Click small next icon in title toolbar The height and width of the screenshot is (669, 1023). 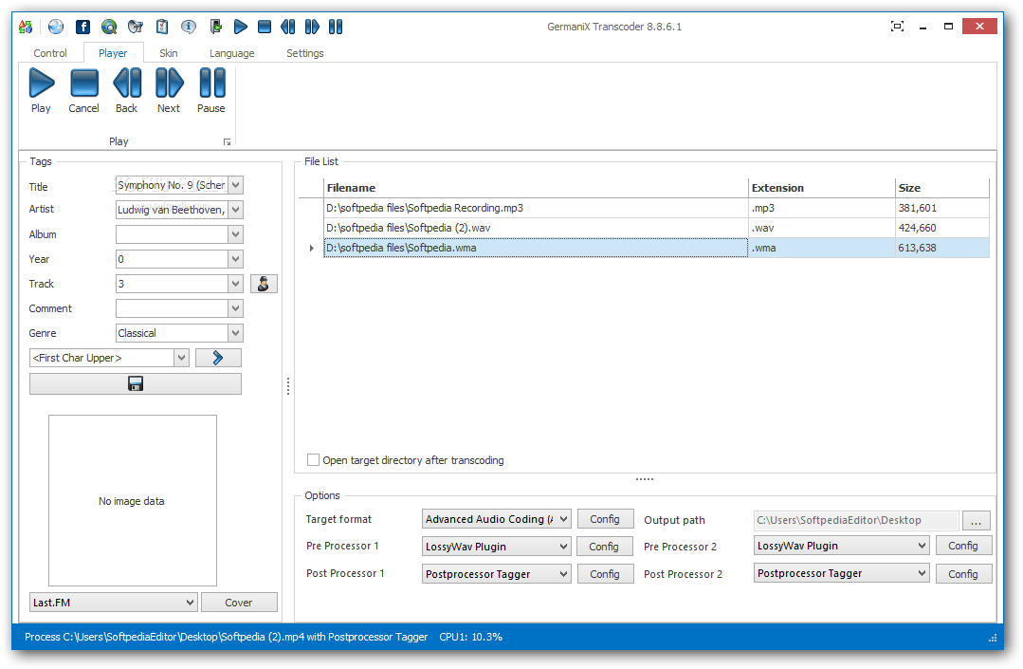(312, 27)
